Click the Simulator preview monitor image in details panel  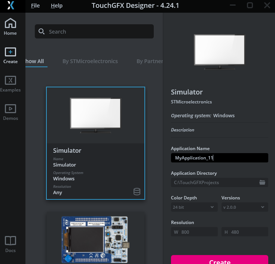[x=219, y=52]
